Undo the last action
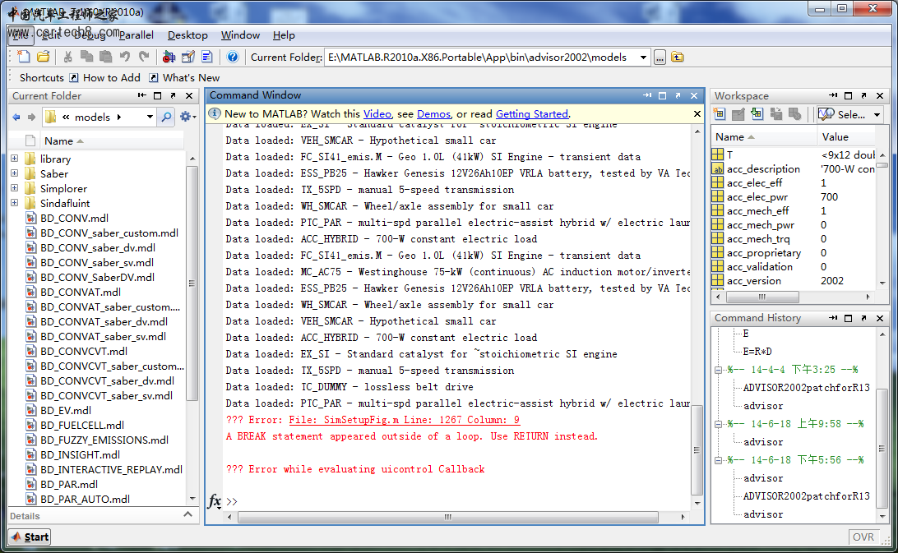 tap(125, 57)
